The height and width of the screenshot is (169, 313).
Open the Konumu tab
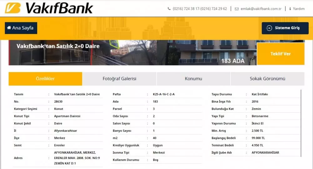point(193,79)
